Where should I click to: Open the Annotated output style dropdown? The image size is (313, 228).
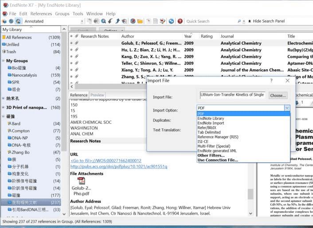click(x=82, y=21)
